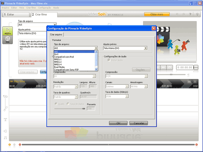Viewport: 203px width, 152px height.
Task: Open the video Compressão DV dropdown
Action: 94,76
